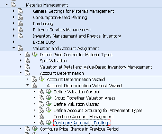This screenshot has width=162, height=134.
Task: Run the Define Price Control for Material Types activity
Action: click(x=35, y=54)
